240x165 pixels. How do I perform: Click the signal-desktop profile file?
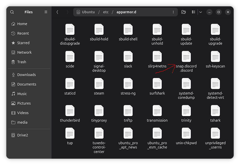[x=99, y=57]
